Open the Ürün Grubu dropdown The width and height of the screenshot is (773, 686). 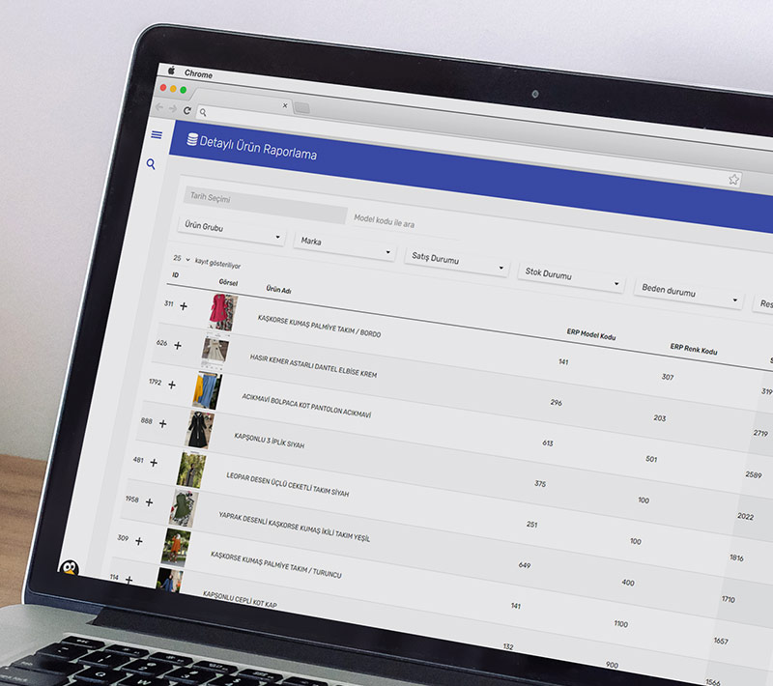(232, 231)
